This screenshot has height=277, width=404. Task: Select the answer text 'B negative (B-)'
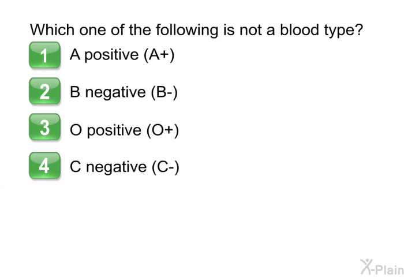click(124, 92)
